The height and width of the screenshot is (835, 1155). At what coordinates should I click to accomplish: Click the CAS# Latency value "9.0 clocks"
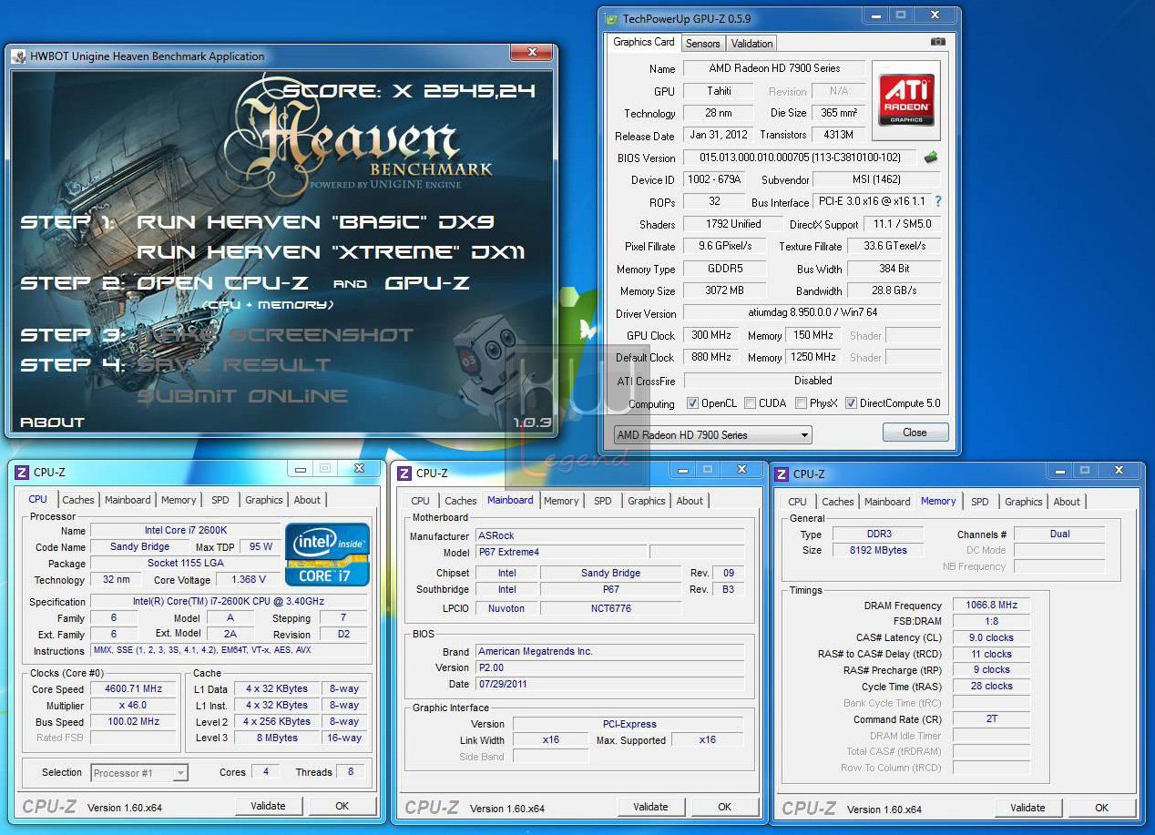pos(992,638)
